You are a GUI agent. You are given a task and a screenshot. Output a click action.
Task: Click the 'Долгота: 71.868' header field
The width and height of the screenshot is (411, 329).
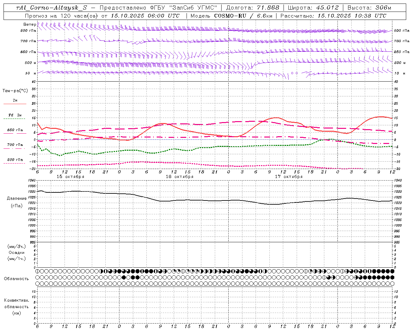click(x=253, y=8)
